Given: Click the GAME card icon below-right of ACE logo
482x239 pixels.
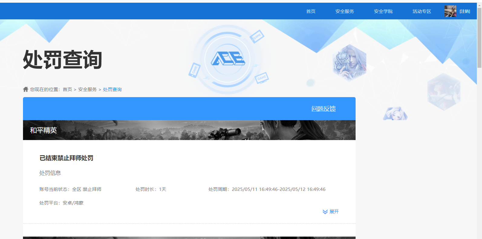Looking at the screenshot, I should pos(262,78).
